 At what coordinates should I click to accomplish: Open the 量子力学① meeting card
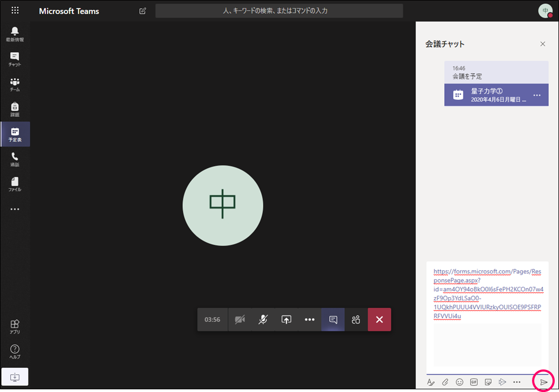[x=496, y=95]
